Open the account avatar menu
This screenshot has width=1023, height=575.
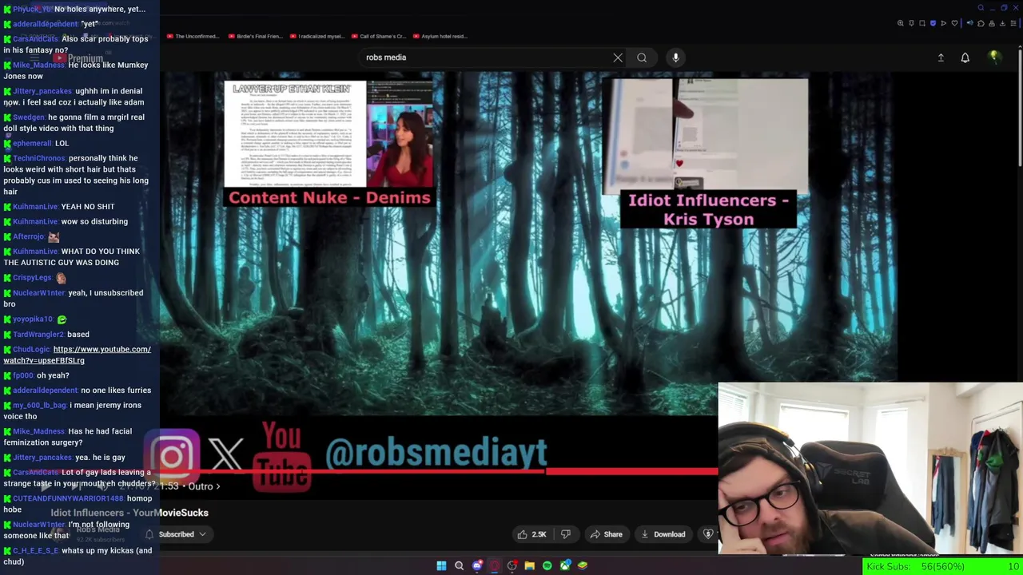994,57
